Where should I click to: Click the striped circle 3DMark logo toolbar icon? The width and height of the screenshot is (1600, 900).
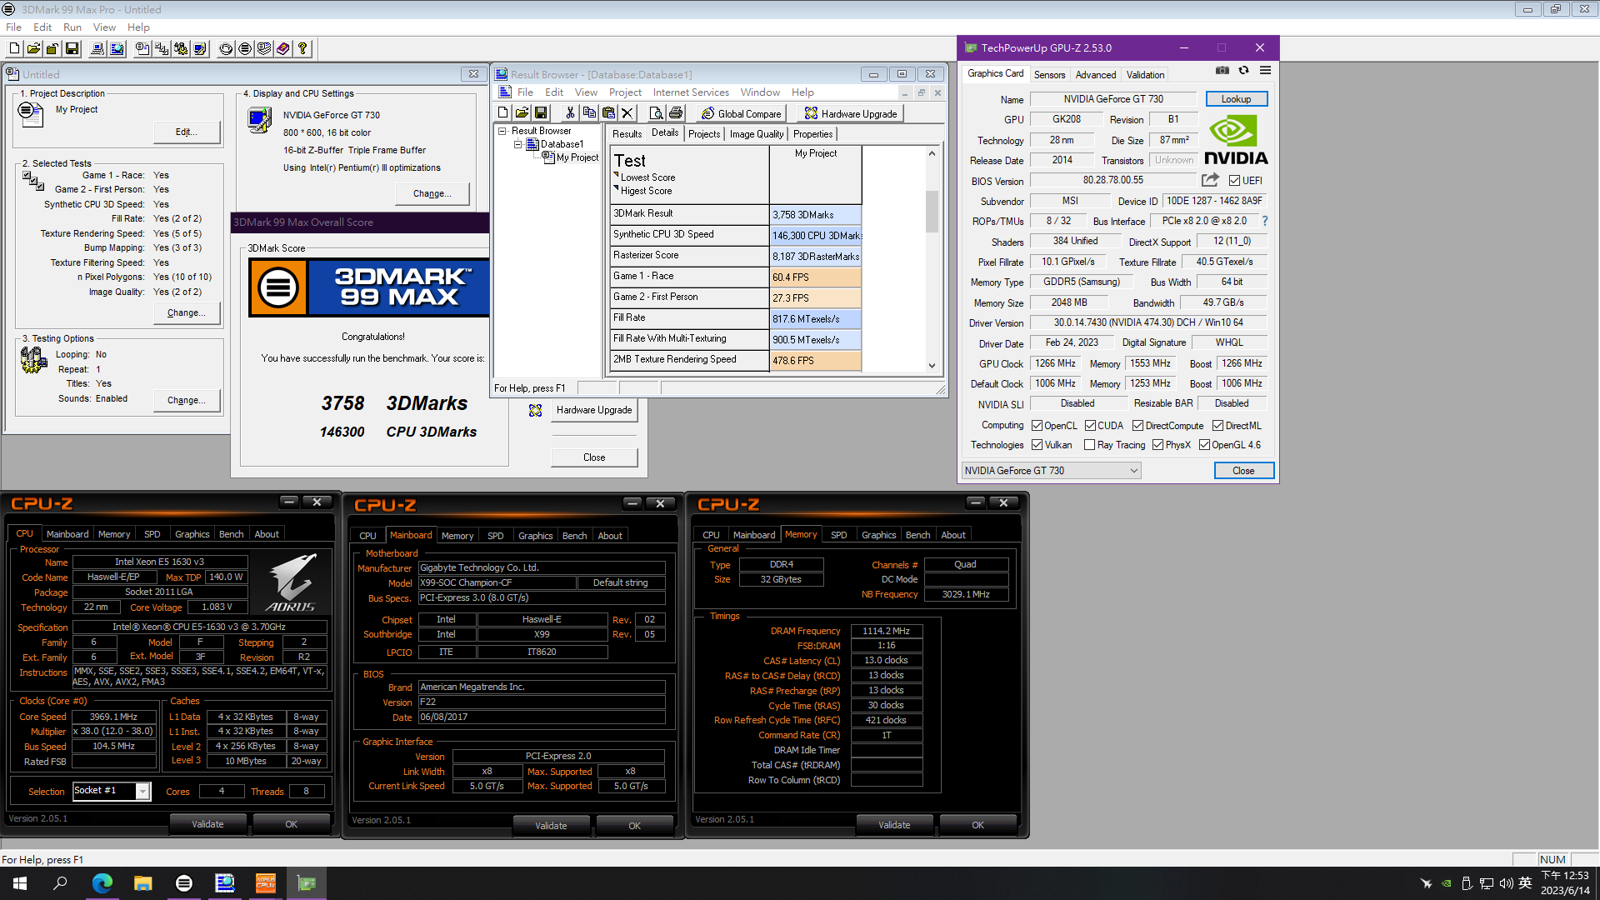pos(245,49)
